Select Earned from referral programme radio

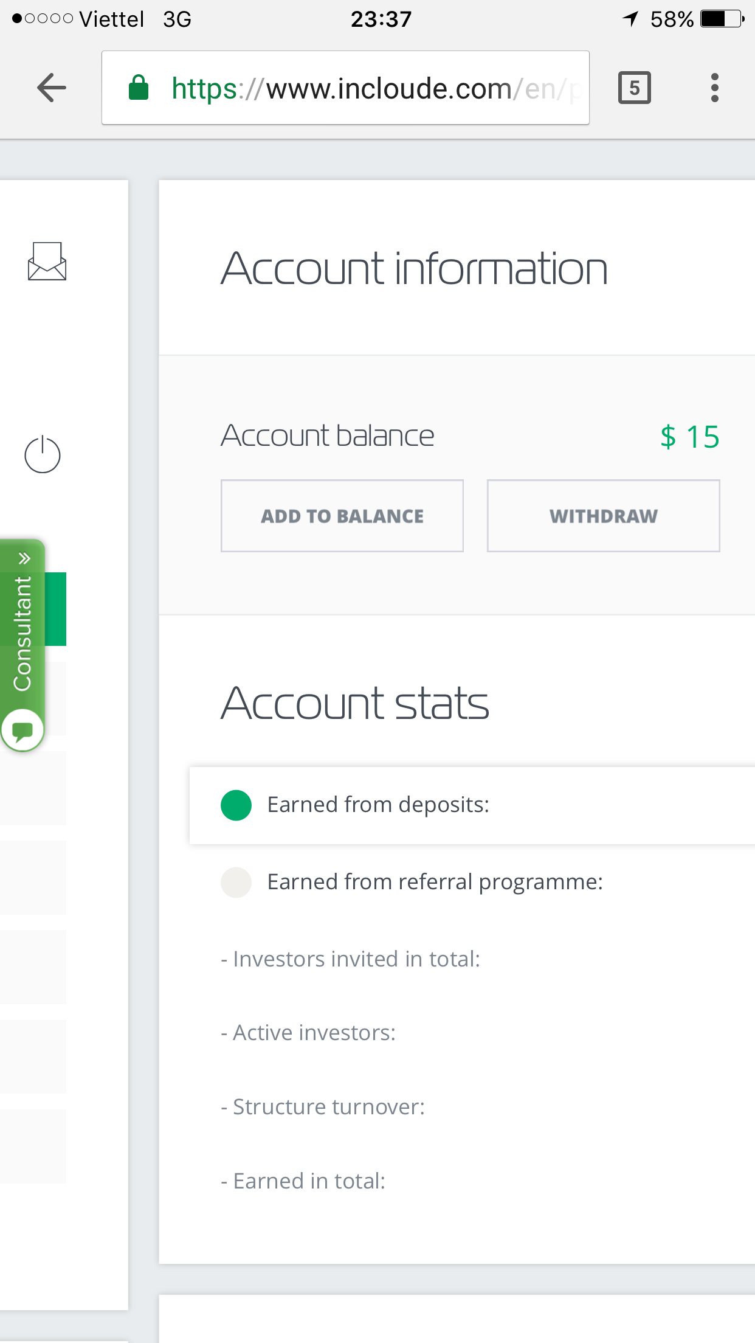point(236,883)
